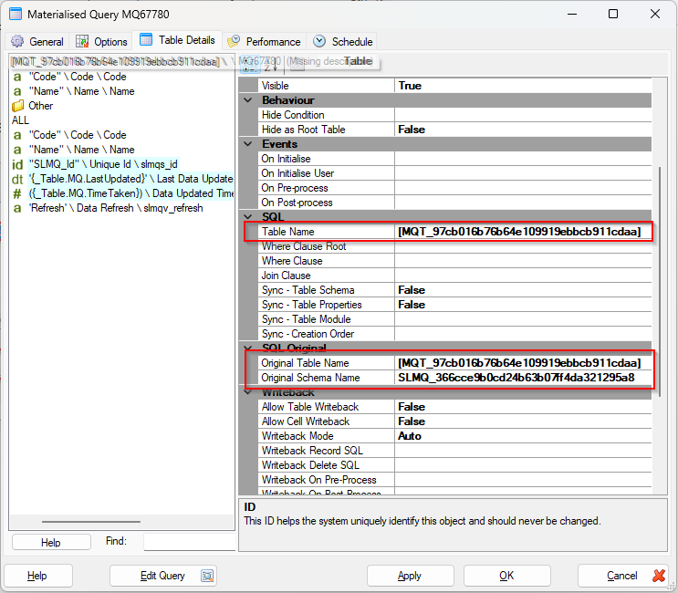
Task: Select 'Refresh' \ Data Refresh tree row
Action: pos(116,208)
